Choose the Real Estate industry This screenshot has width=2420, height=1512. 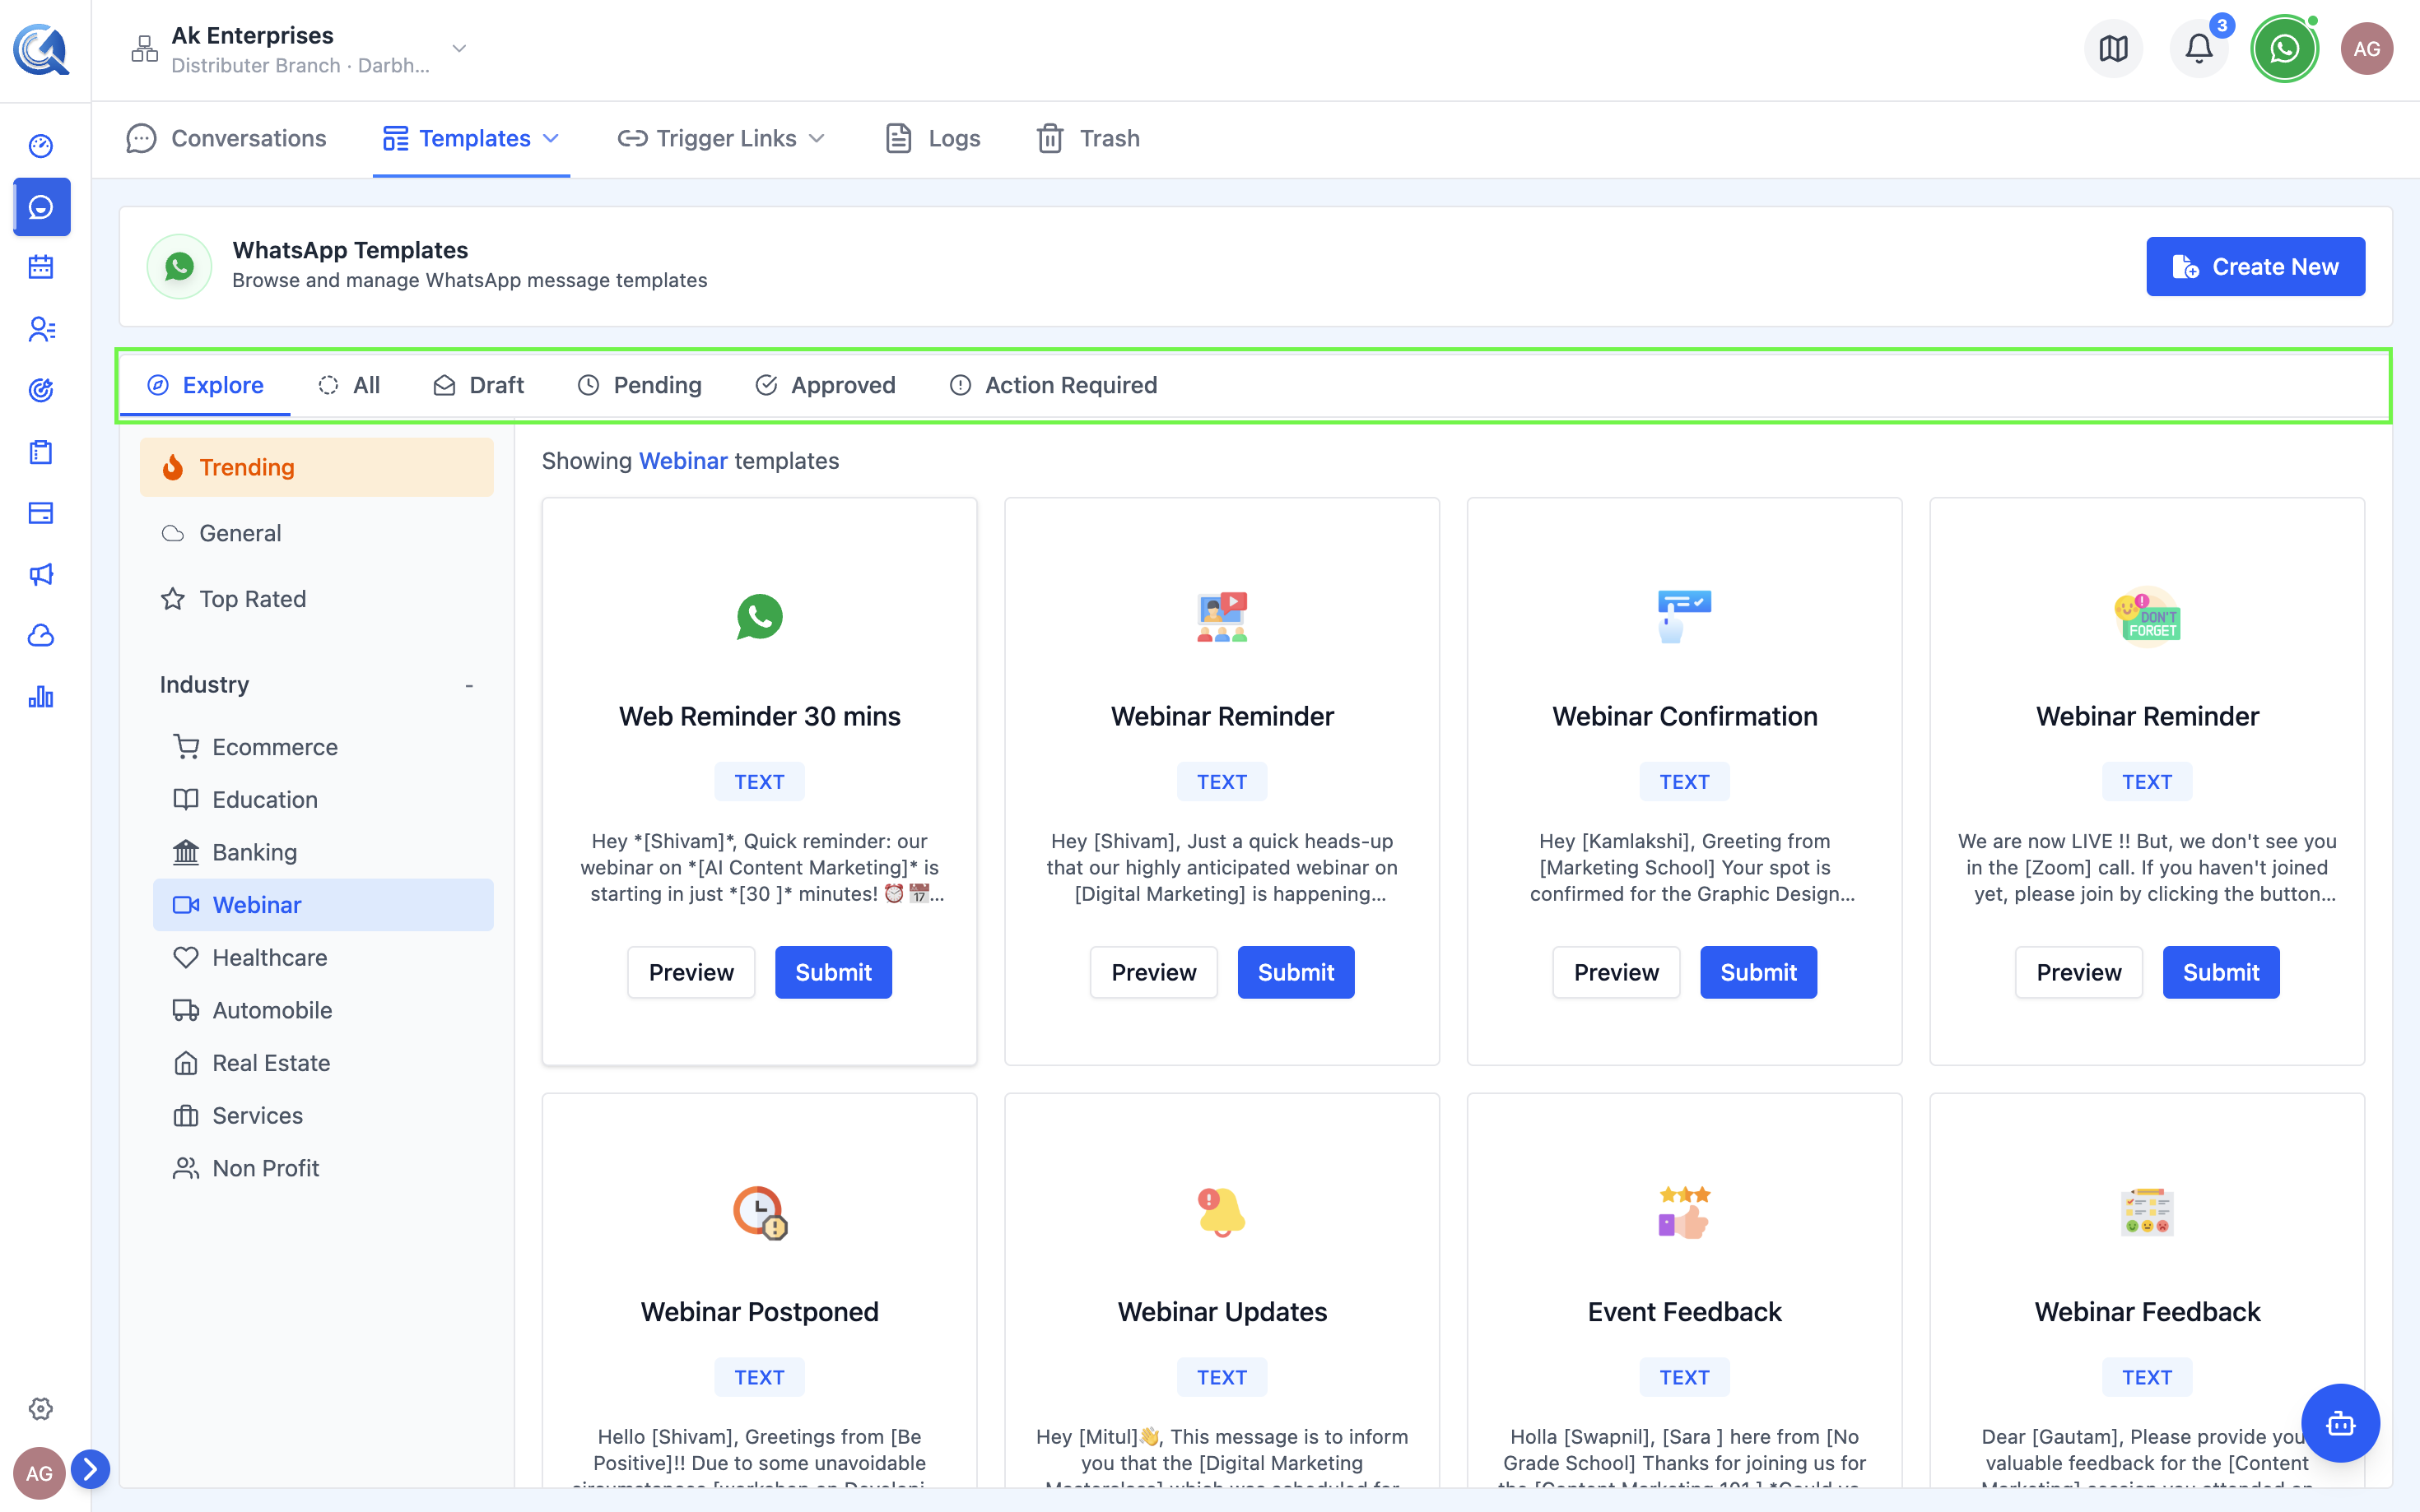[x=322, y=1063]
